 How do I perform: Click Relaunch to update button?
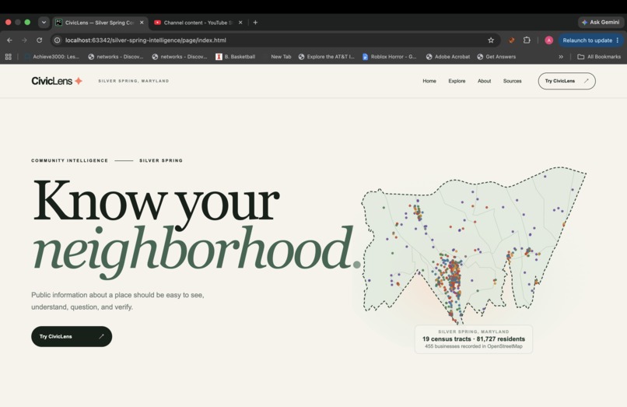click(591, 40)
